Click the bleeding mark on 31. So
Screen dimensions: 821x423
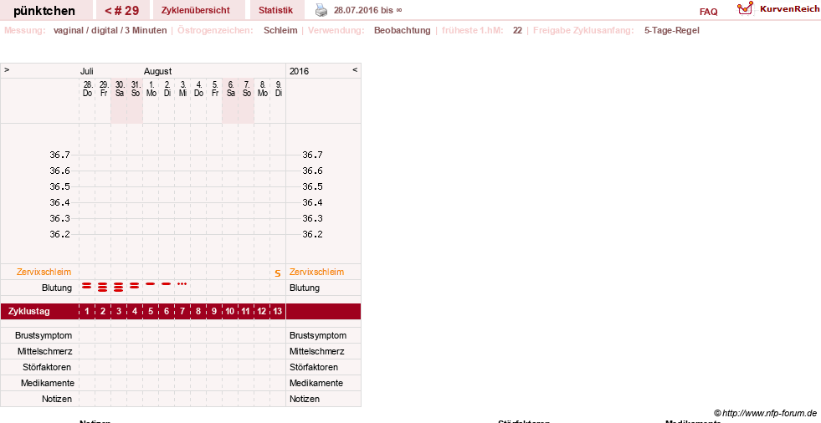[135, 286]
